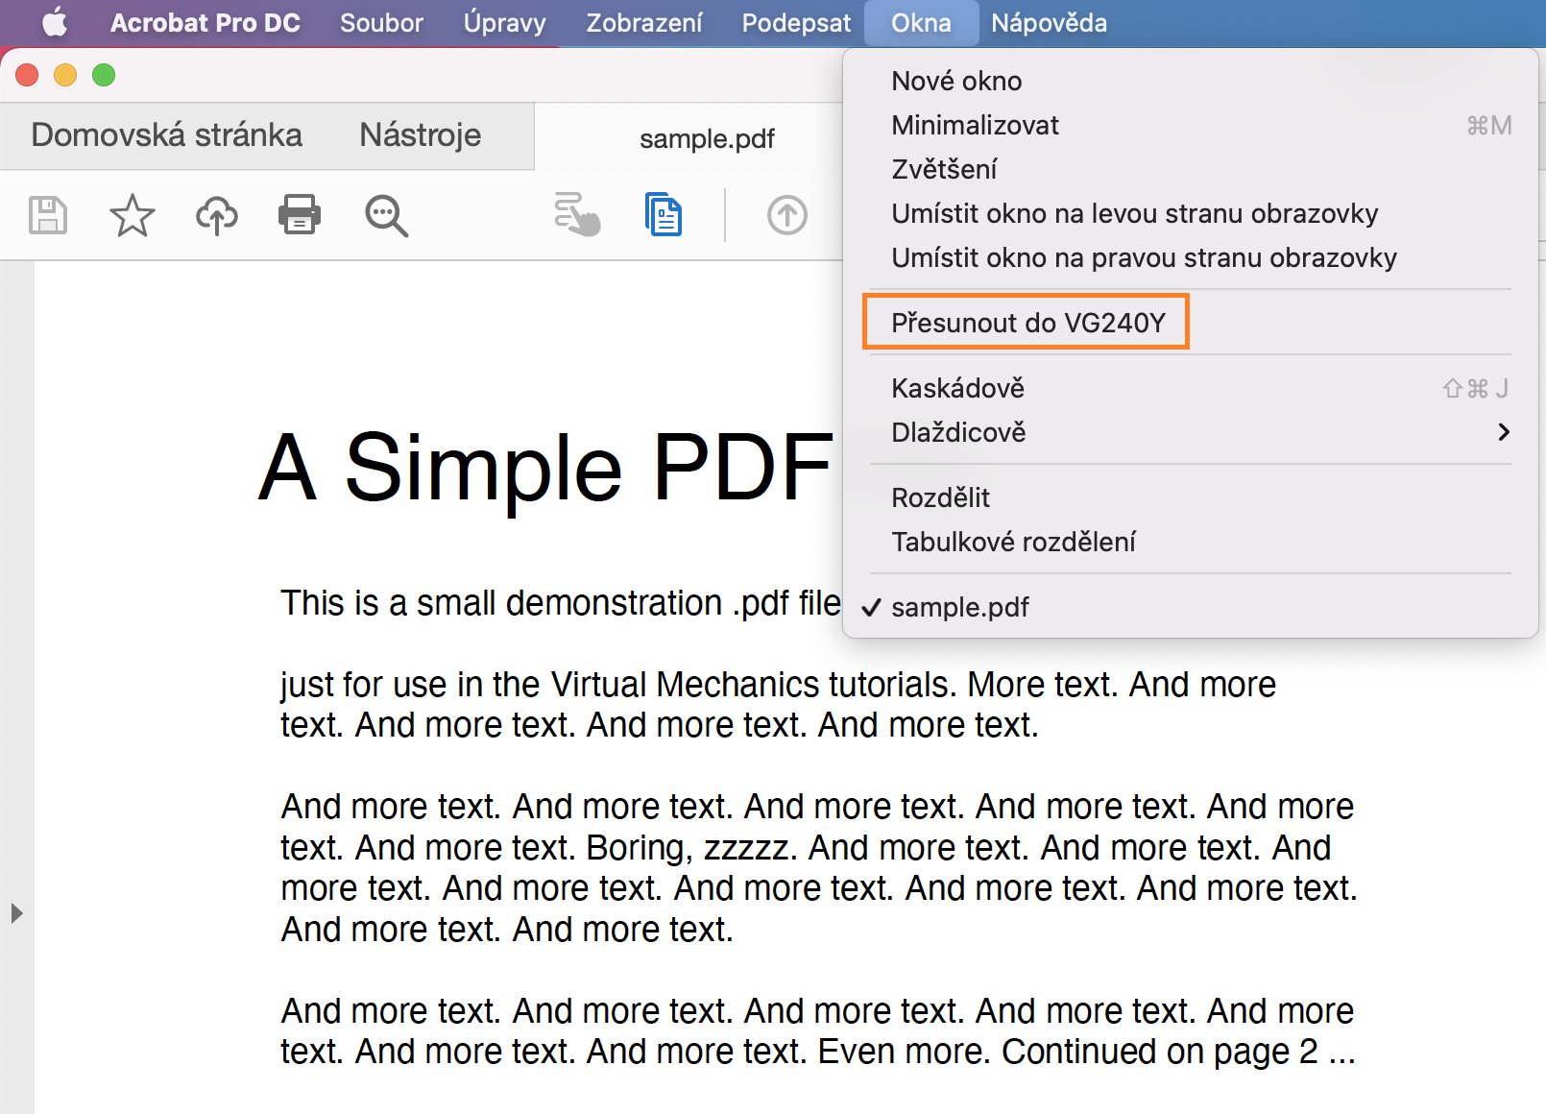Print the file using printer icon
This screenshot has width=1546, height=1114.
(300, 215)
